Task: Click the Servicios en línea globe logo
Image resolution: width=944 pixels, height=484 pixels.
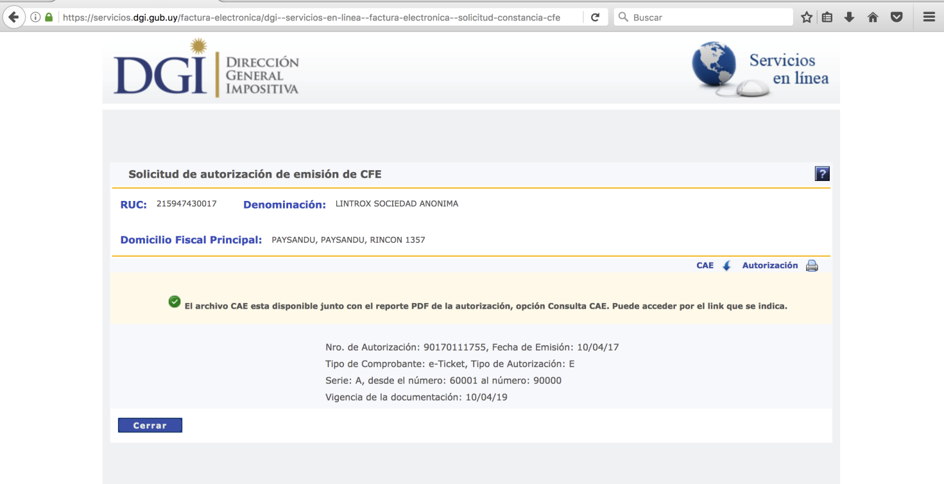Action: tap(760, 70)
